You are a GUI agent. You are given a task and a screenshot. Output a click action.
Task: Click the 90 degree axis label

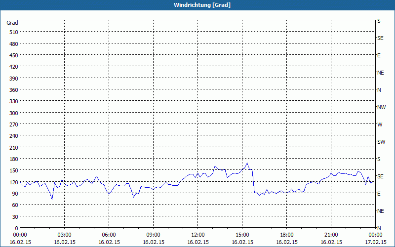(15, 194)
